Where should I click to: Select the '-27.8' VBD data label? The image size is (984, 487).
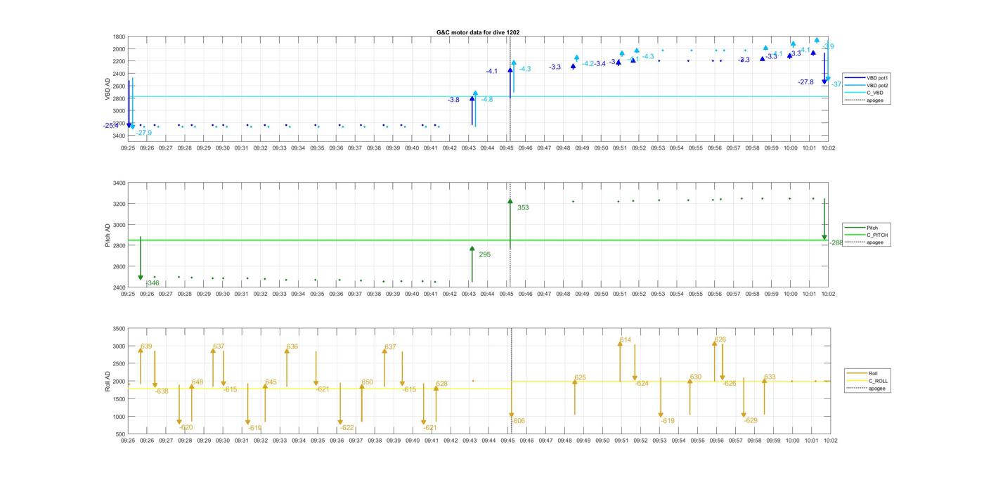tap(805, 82)
